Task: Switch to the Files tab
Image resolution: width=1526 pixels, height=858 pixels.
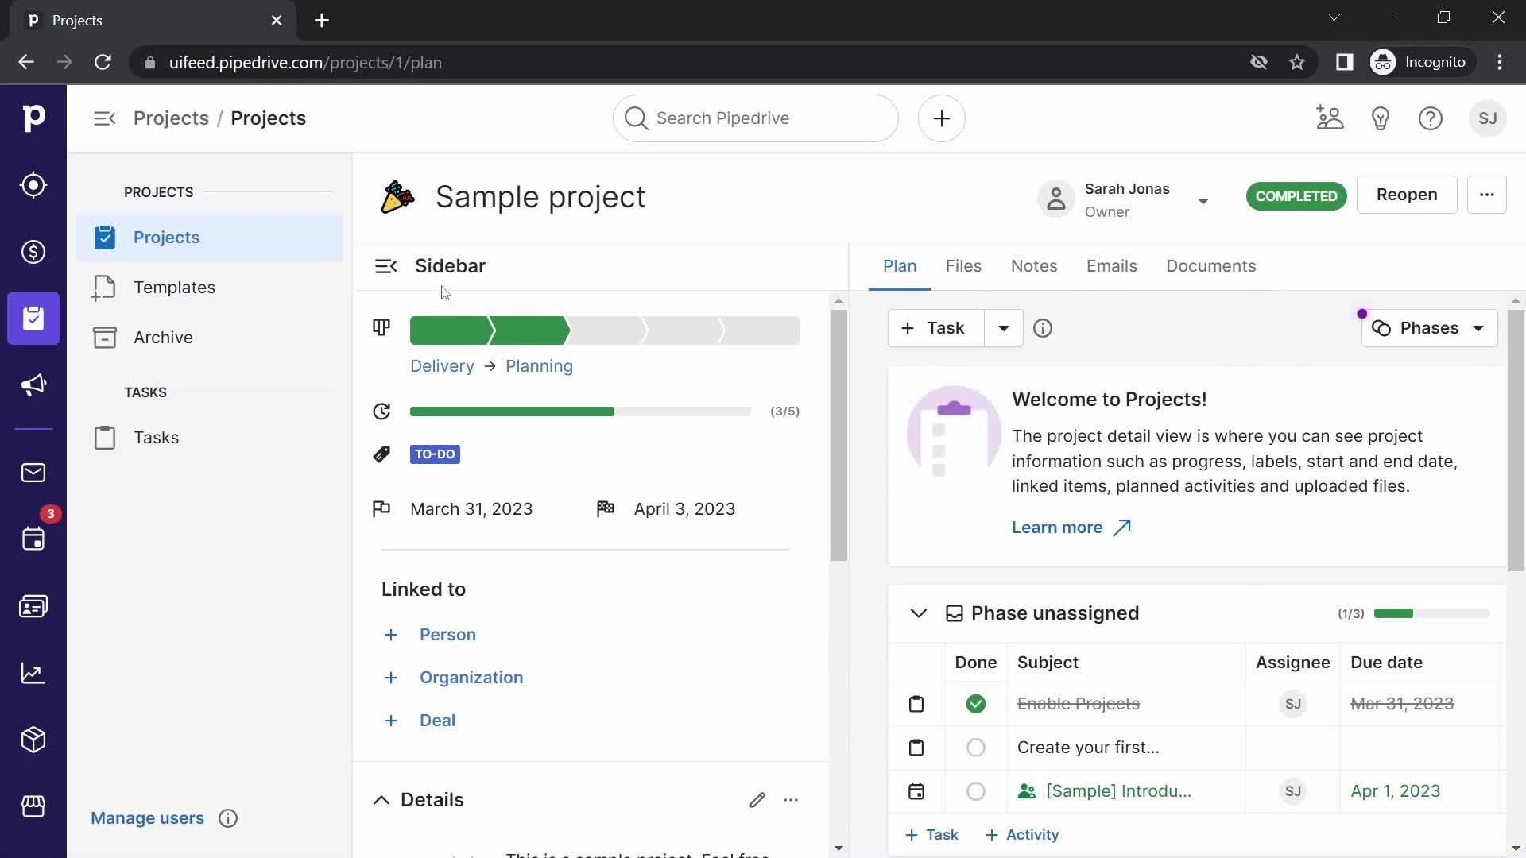Action: [x=964, y=265]
